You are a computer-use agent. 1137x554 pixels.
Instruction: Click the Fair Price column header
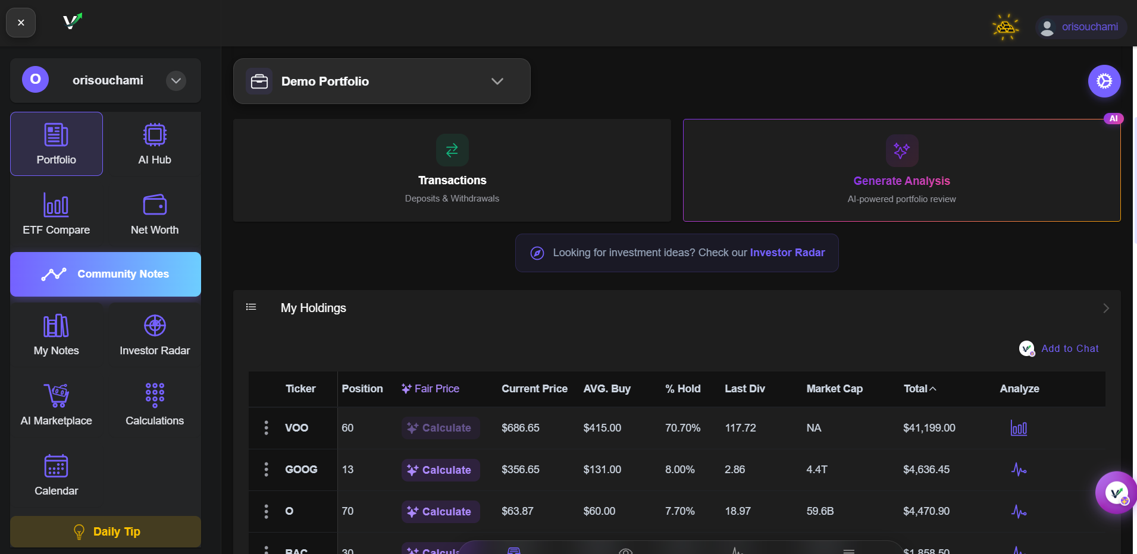point(430,389)
